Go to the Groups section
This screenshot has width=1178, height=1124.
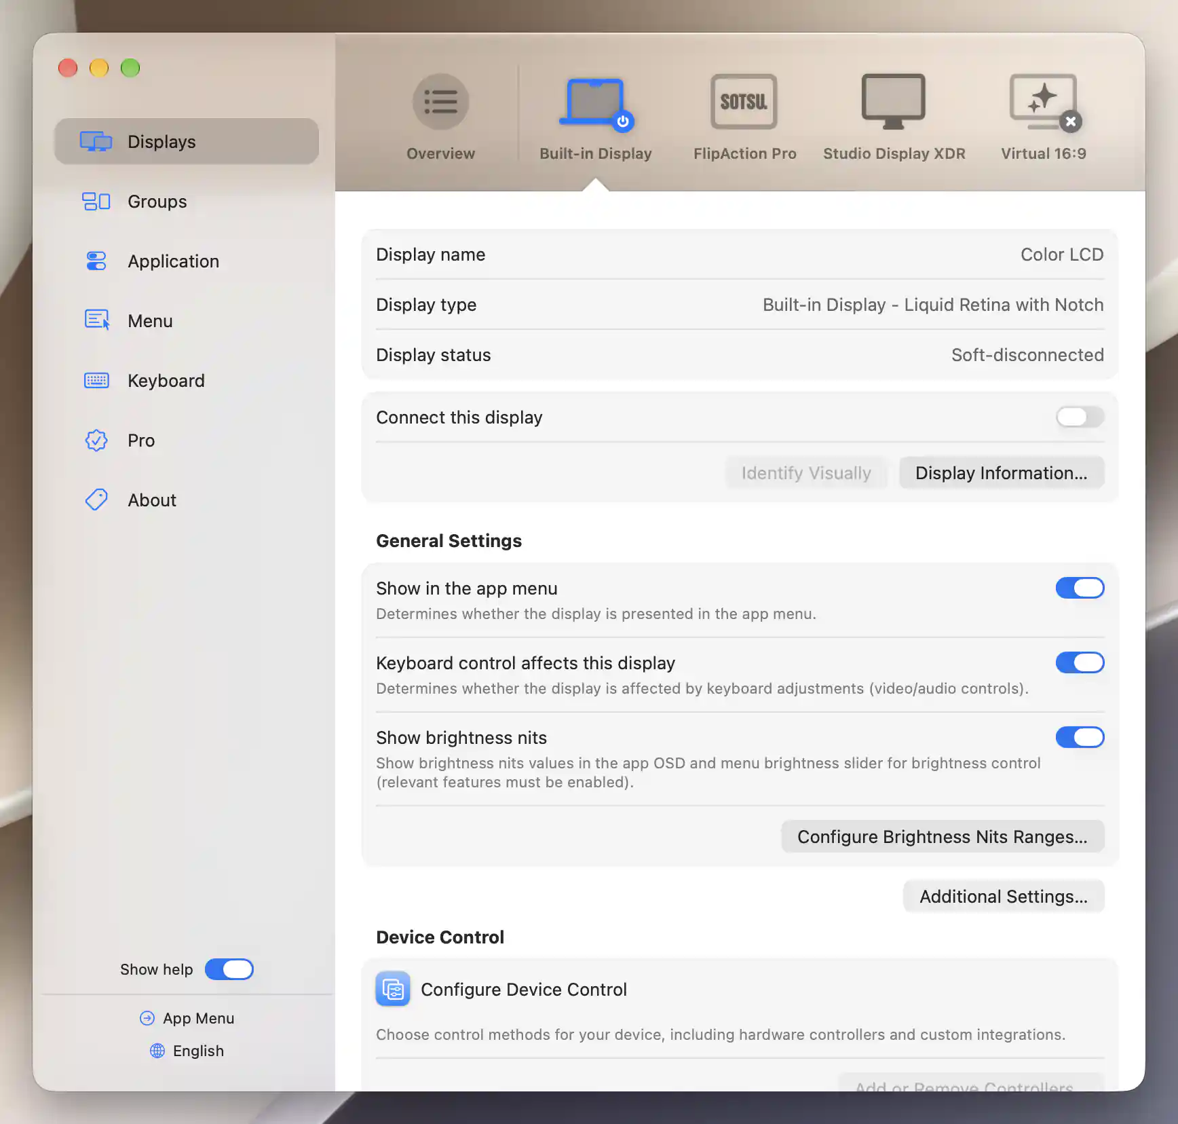tap(157, 201)
